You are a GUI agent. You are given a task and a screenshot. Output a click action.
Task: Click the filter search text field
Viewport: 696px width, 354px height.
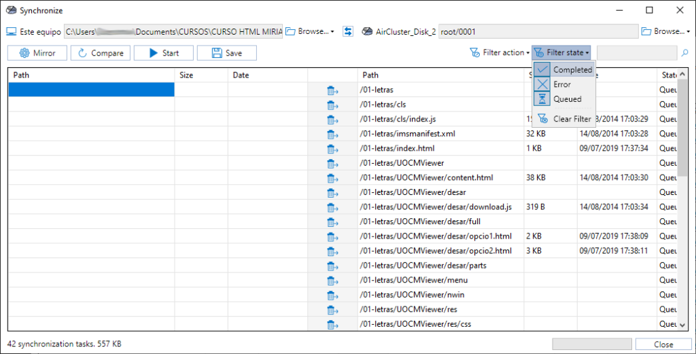tap(637, 53)
